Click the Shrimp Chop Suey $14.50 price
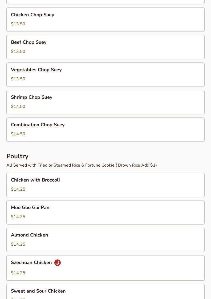The width and height of the screenshot is (211, 299). tap(18, 107)
